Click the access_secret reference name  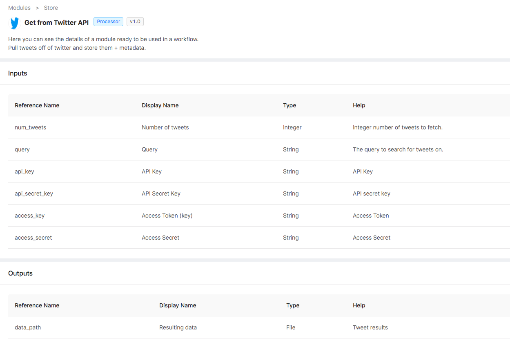(x=33, y=238)
